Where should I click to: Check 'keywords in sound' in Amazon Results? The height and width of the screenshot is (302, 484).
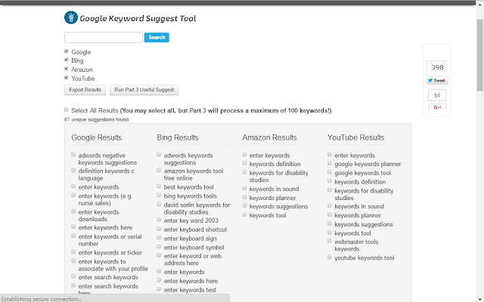244,188
